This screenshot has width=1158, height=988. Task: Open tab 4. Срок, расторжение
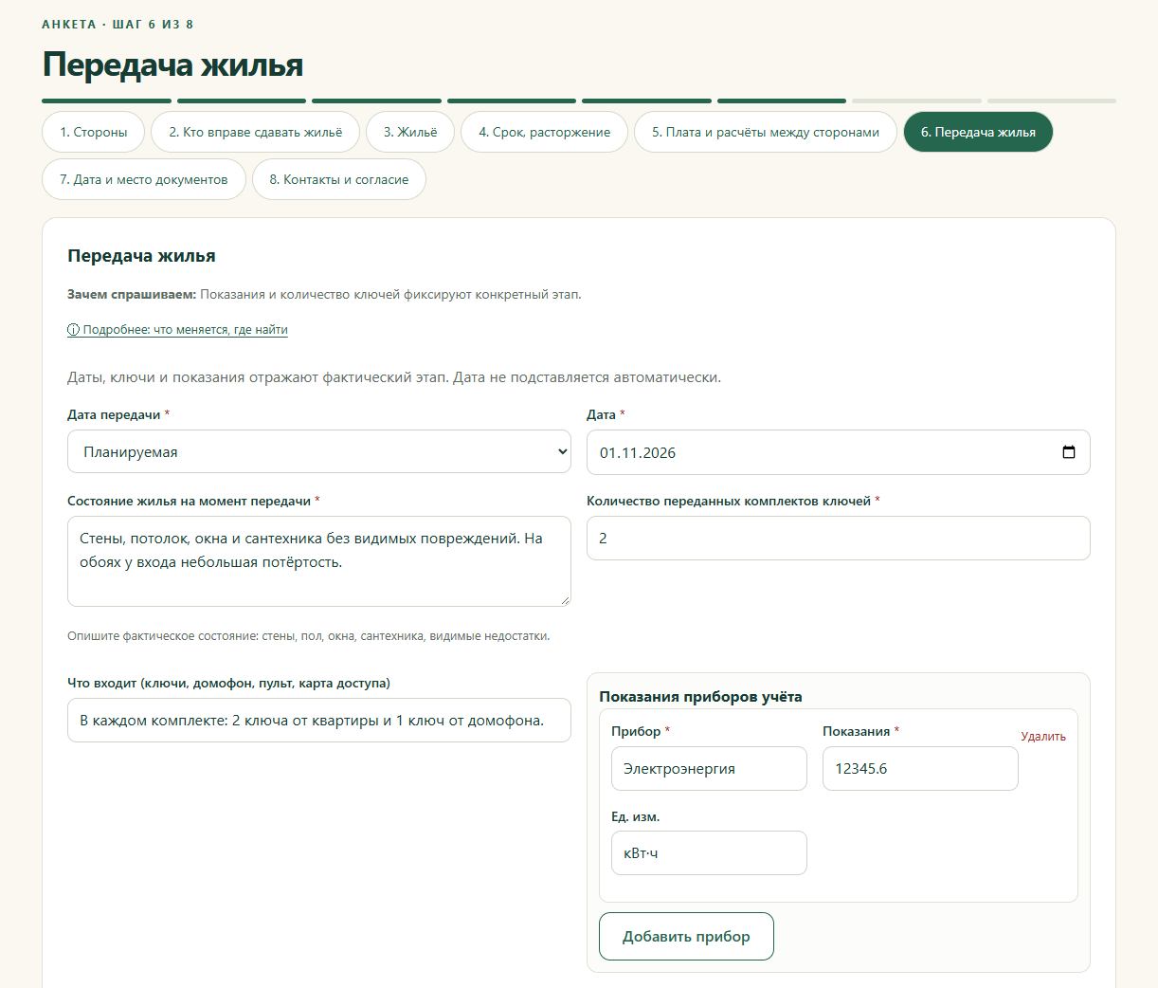544,132
